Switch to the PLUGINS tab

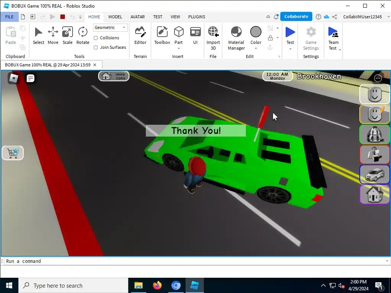(197, 17)
